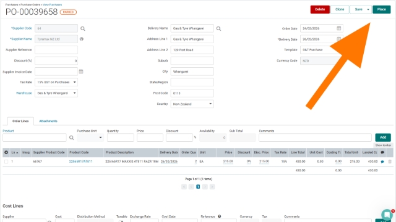Focus the order line Price input
This screenshot has width=396, height=222.
pos(150,138)
